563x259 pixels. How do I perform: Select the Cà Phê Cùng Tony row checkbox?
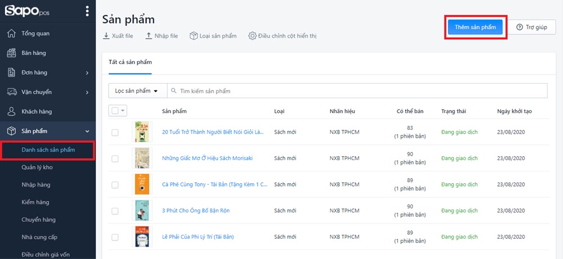click(x=115, y=185)
